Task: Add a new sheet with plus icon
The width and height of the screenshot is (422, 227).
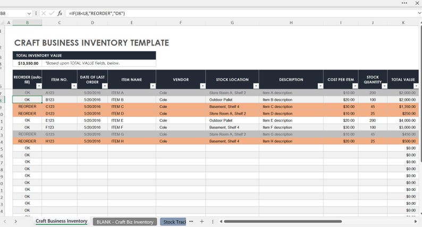Action: pyautogui.click(x=202, y=221)
